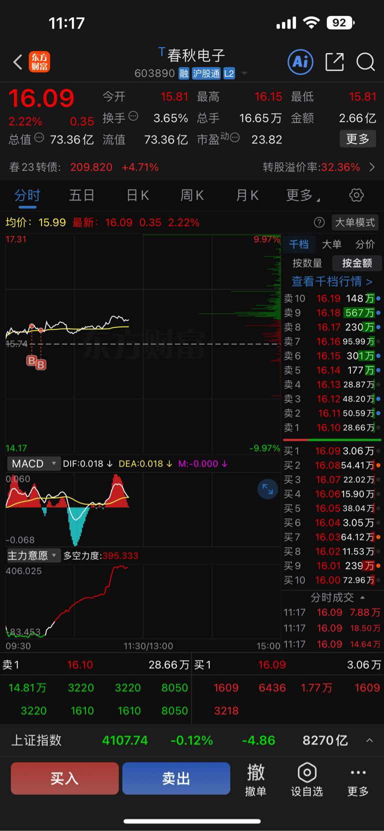Image resolution: width=384 pixels, height=831 pixels.
Task: Tap 撤单 cancel order icon
Action: 255,779
